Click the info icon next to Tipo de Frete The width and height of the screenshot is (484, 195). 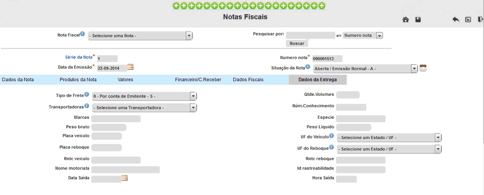coord(87,94)
